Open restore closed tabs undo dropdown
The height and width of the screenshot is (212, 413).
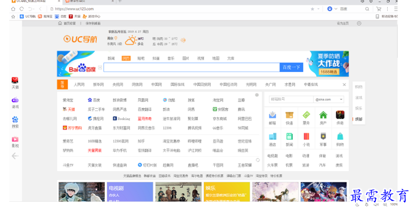(x=31, y=9)
